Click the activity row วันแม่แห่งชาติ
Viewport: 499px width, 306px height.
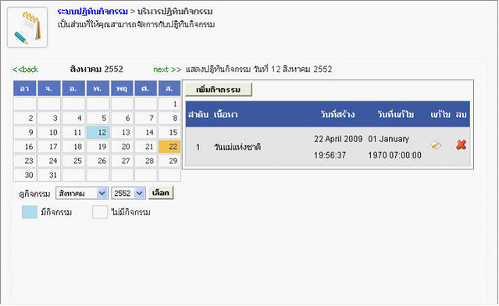point(328,147)
